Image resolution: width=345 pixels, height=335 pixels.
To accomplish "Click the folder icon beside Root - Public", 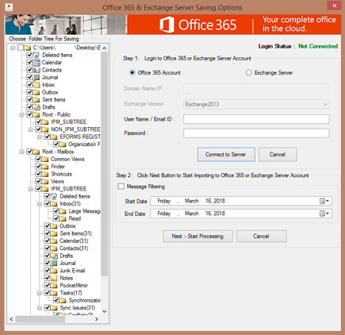I will 36,114.
